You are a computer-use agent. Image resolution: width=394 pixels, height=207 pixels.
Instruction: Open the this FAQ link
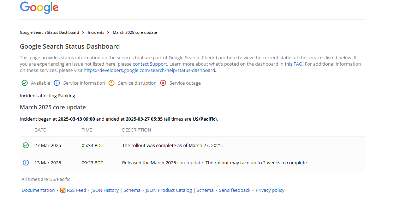click(x=293, y=64)
